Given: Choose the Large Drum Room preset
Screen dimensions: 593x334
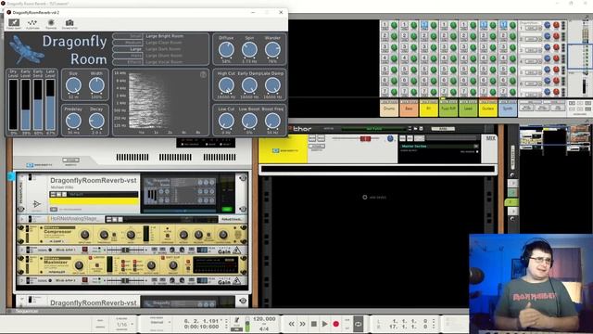Looking at the screenshot, I should (164, 56).
